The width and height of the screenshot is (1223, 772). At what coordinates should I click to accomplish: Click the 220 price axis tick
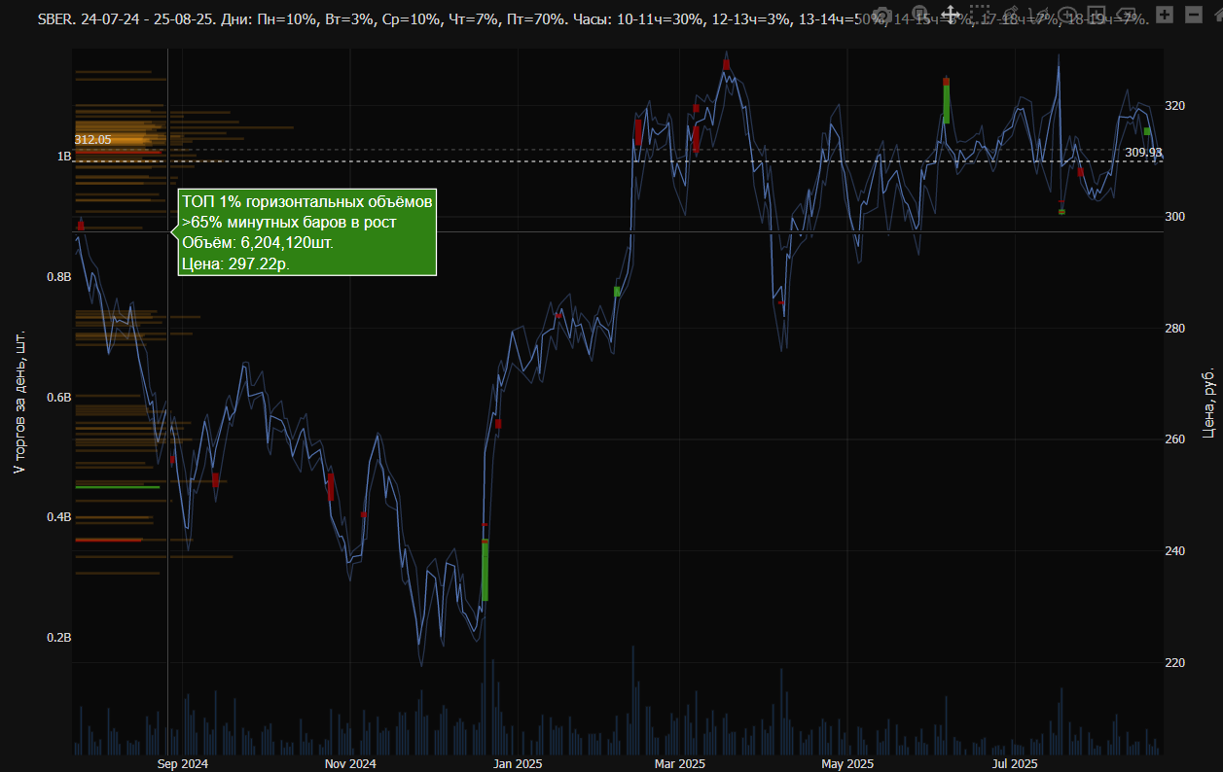(x=1175, y=662)
